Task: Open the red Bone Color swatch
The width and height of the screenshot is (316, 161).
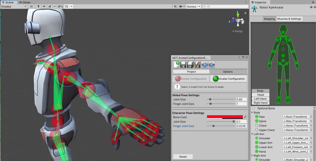Action: pyautogui.click(x=225, y=117)
